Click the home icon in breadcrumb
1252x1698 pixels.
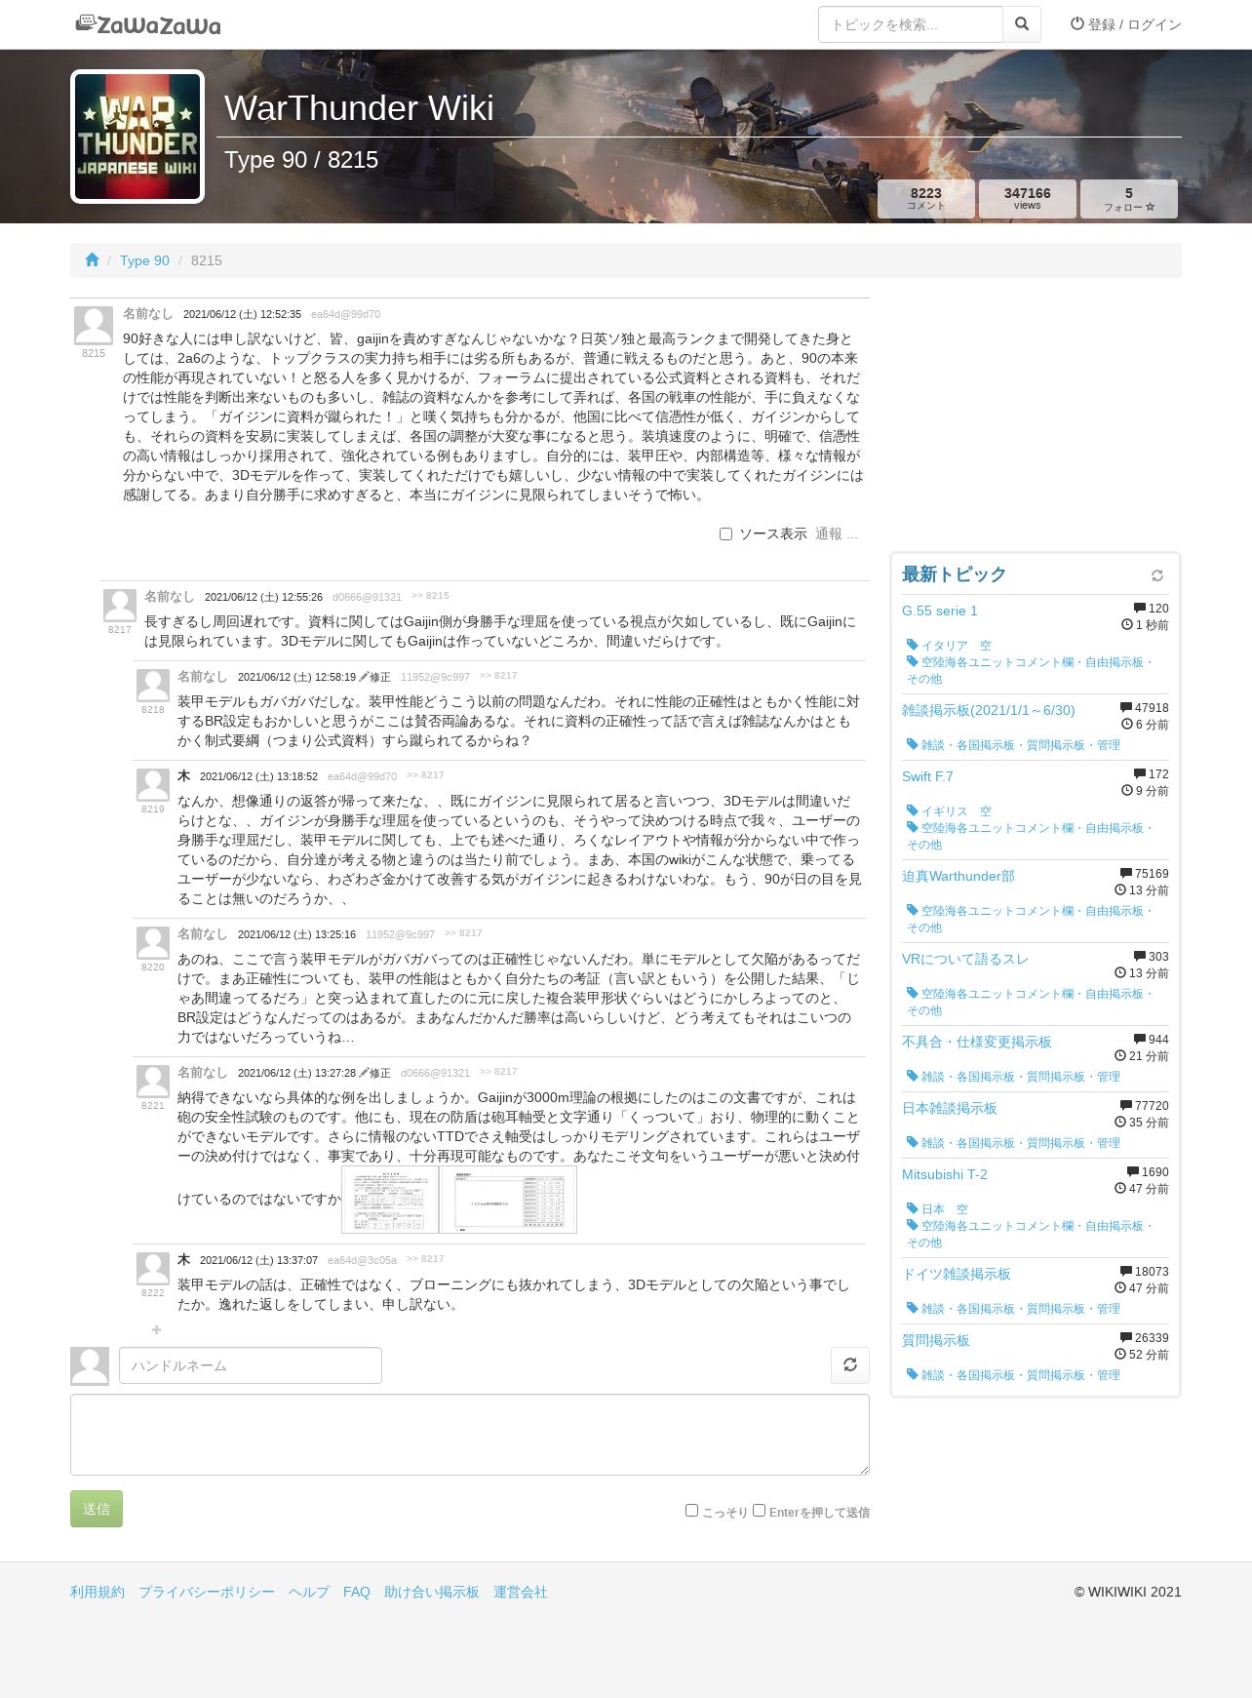[92, 259]
